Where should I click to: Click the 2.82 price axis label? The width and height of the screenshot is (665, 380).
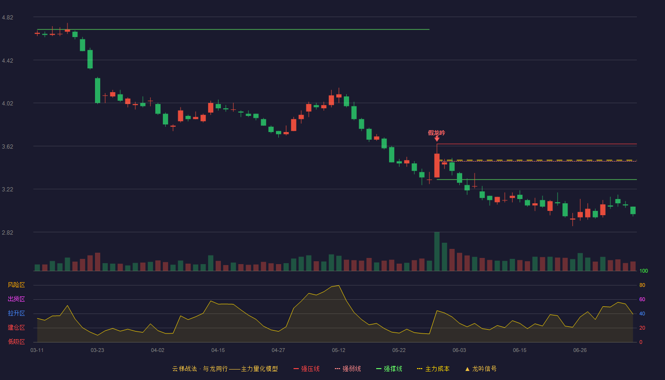(x=8, y=232)
